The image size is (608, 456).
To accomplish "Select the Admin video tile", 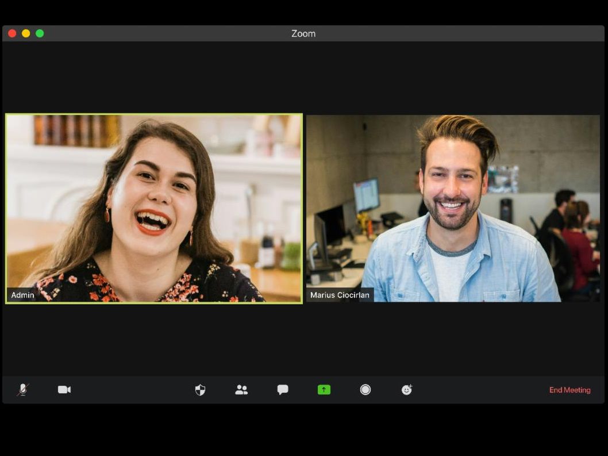I will (x=154, y=208).
